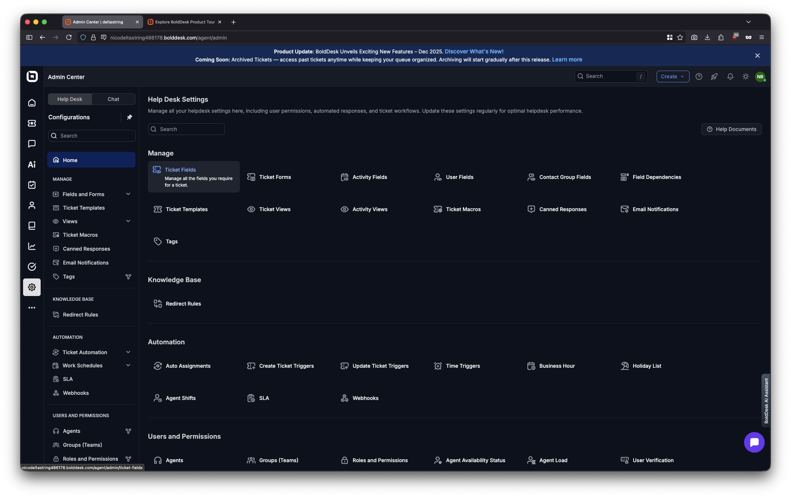Open the Tickets icon in left rail
Viewport: 791px width, 498px height.
click(x=32, y=123)
